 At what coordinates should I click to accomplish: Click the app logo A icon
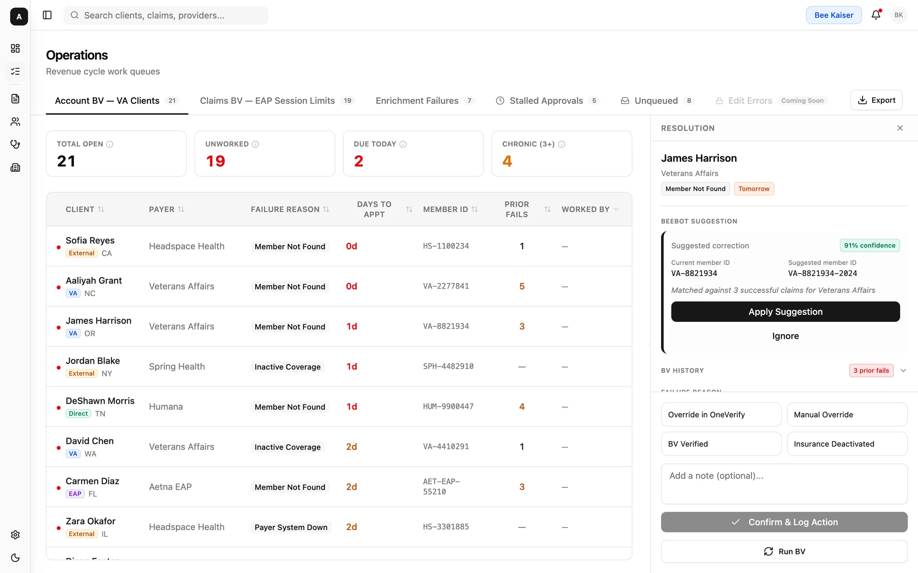coord(19,17)
